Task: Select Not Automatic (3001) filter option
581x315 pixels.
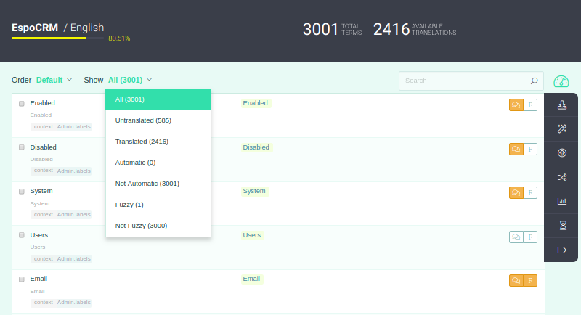Action: tap(158, 184)
